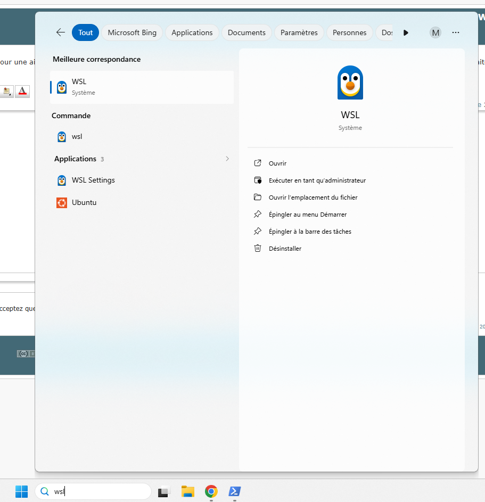This screenshot has height=502, width=485.
Task: Click the orange Ubuntu logo icon
Action: (x=62, y=203)
